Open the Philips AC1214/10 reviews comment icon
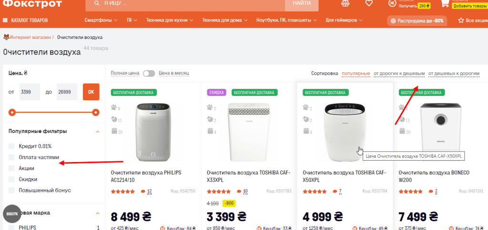This screenshot has width=488, height=230. [x=143, y=192]
